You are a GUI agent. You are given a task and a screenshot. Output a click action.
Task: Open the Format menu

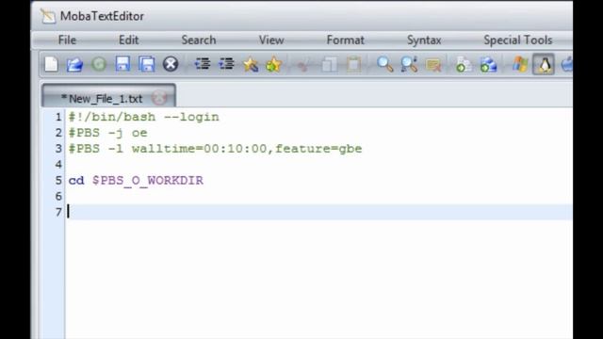[346, 40]
